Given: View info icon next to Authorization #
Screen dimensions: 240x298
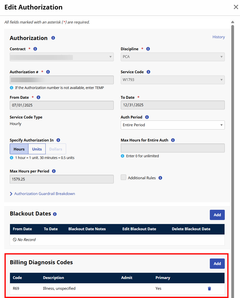Looking at the screenshot, I should pyautogui.click(x=48, y=72).
